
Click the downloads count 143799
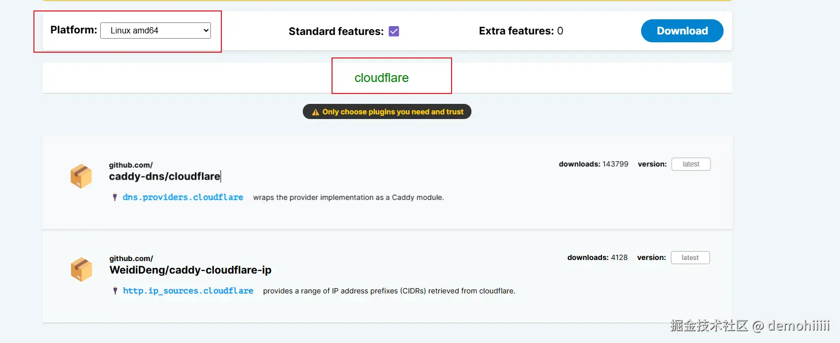pyautogui.click(x=616, y=164)
